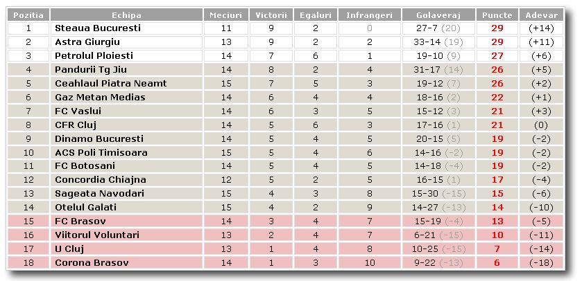Click the Victorii column header

point(271,15)
